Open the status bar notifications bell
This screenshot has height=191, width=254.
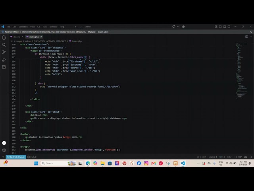[x=250, y=157]
